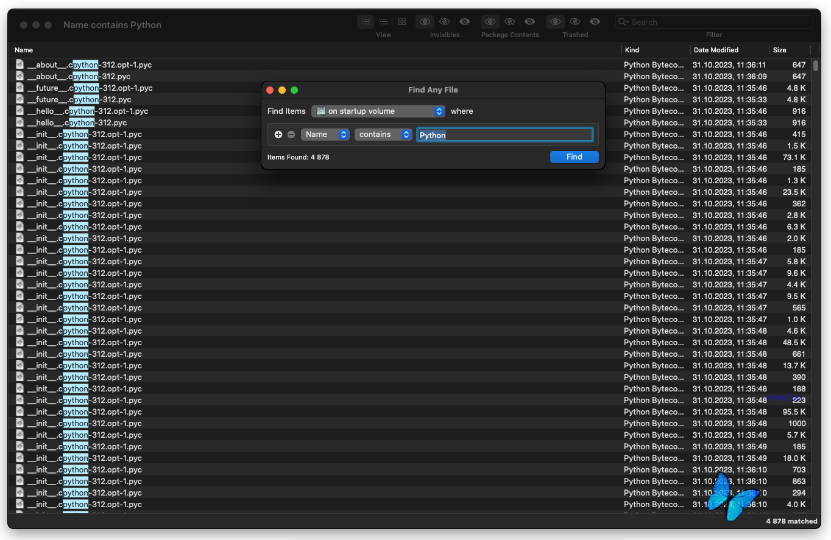Click the open eye under Package Contents
Image resolution: width=831 pixels, height=540 pixels.
click(490, 22)
